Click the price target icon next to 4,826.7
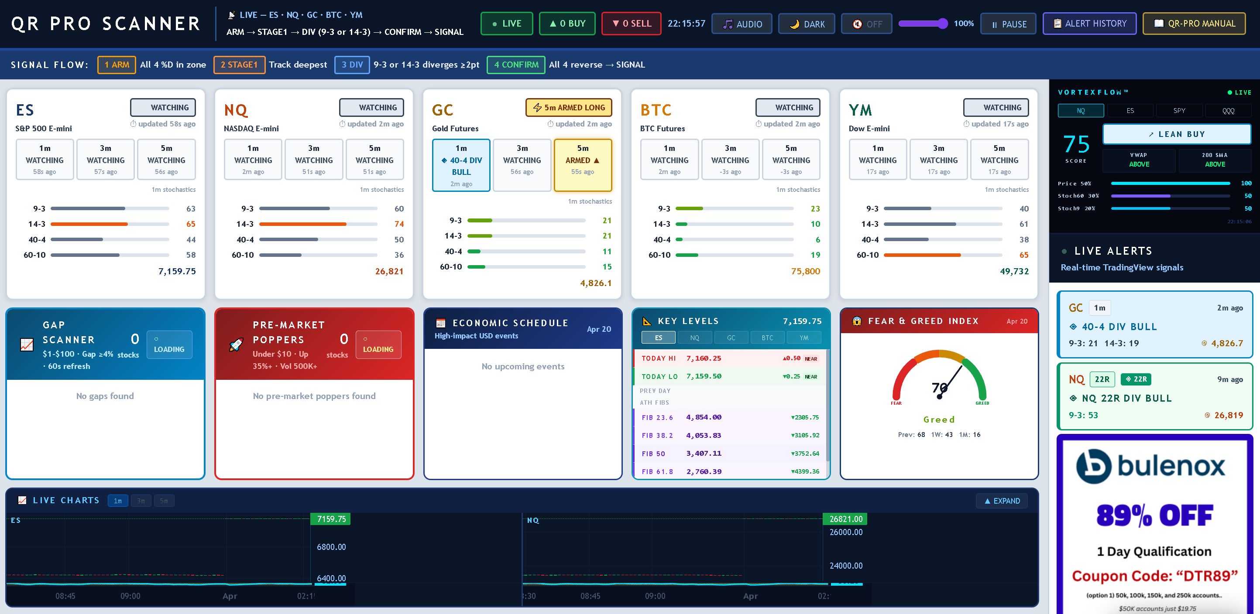Image resolution: width=1260 pixels, height=614 pixels. tap(1204, 344)
